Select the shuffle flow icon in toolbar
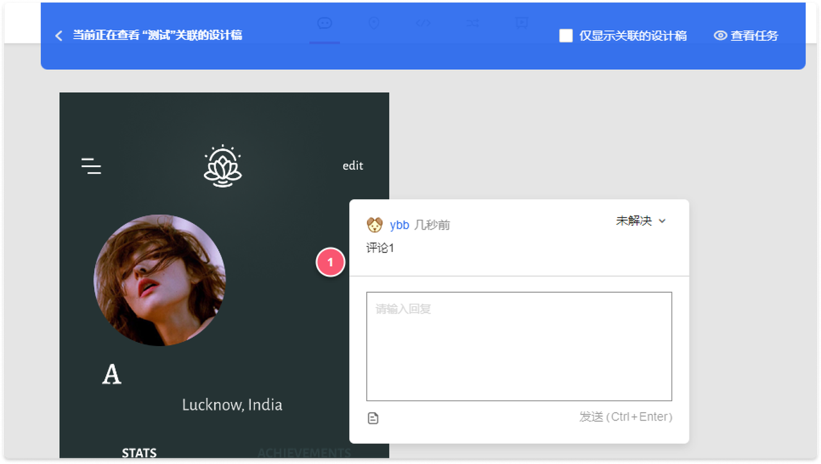Screen dimensions: 821x464 pos(473,23)
